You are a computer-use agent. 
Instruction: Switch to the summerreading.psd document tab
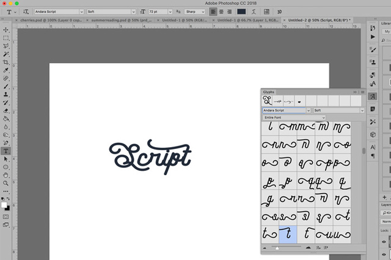pyautogui.click(x=122, y=20)
